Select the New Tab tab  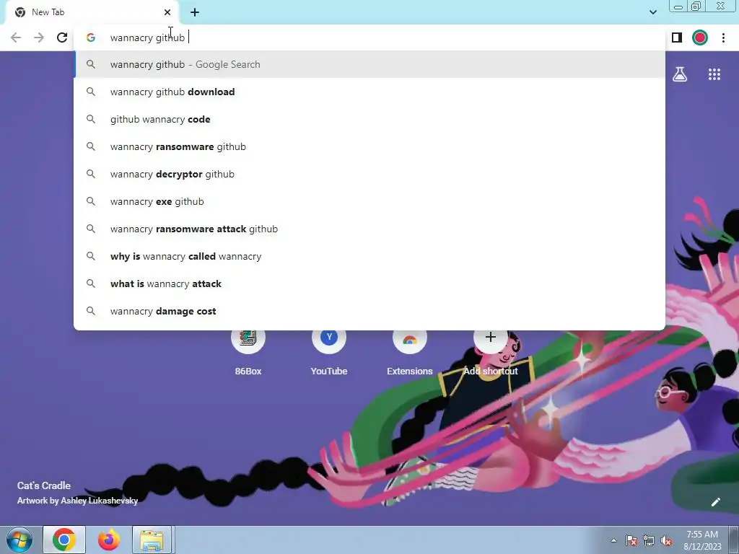(92, 12)
